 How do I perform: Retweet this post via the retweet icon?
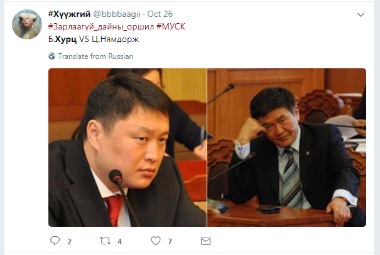[105, 241]
